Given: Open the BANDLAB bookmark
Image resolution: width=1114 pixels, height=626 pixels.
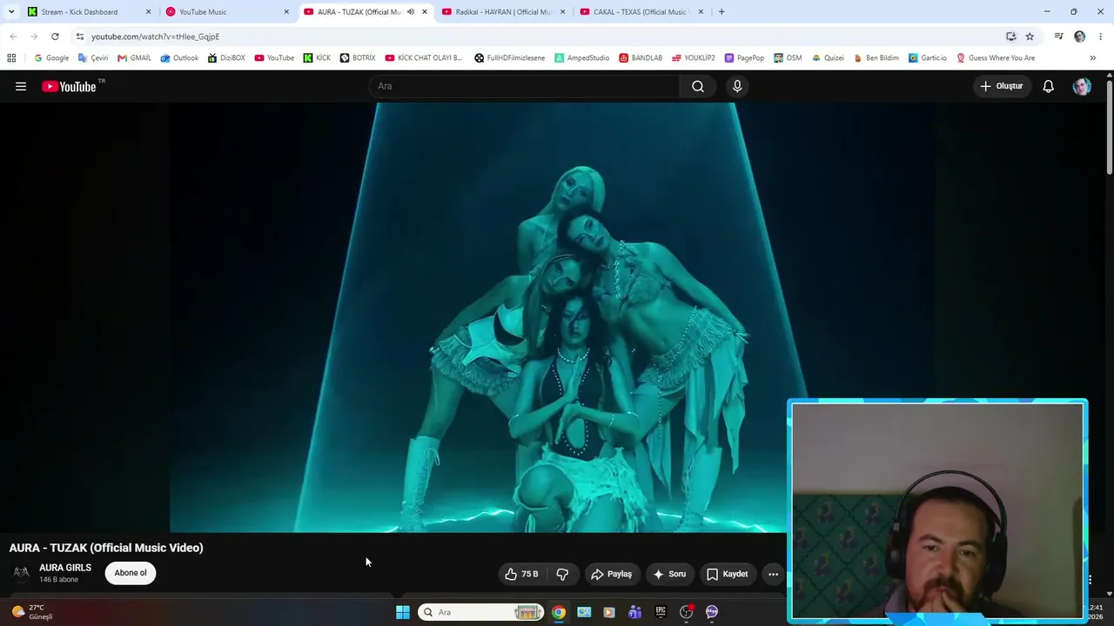Looking at the screenshot, I should click(x=641, y=58).
